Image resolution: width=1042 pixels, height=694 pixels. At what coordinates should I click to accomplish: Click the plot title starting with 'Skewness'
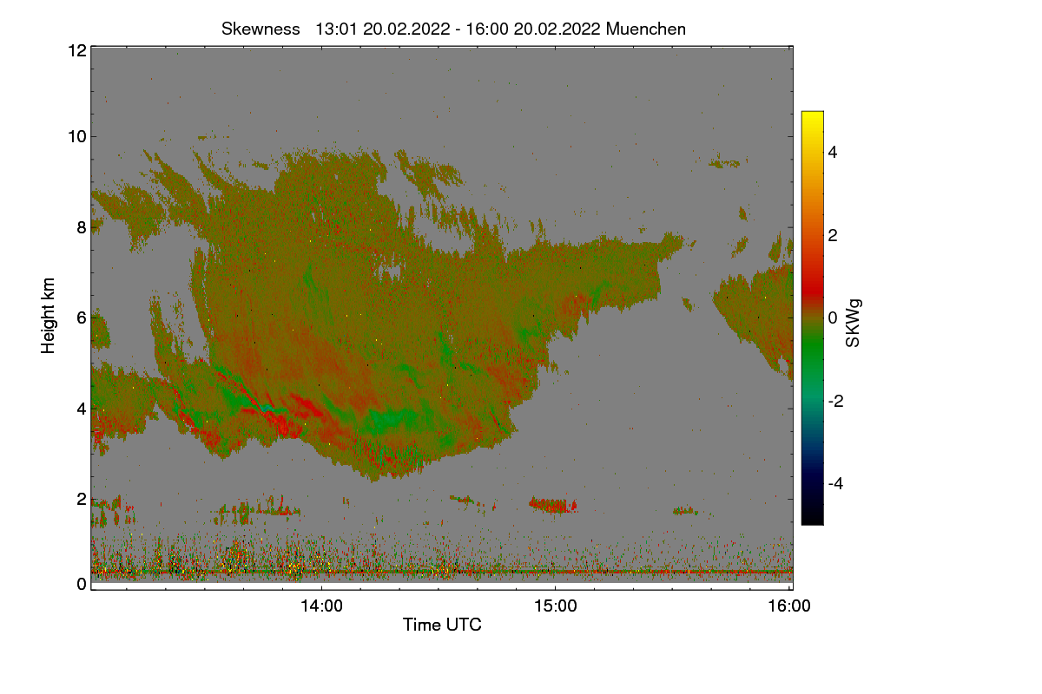click(453, 29)
